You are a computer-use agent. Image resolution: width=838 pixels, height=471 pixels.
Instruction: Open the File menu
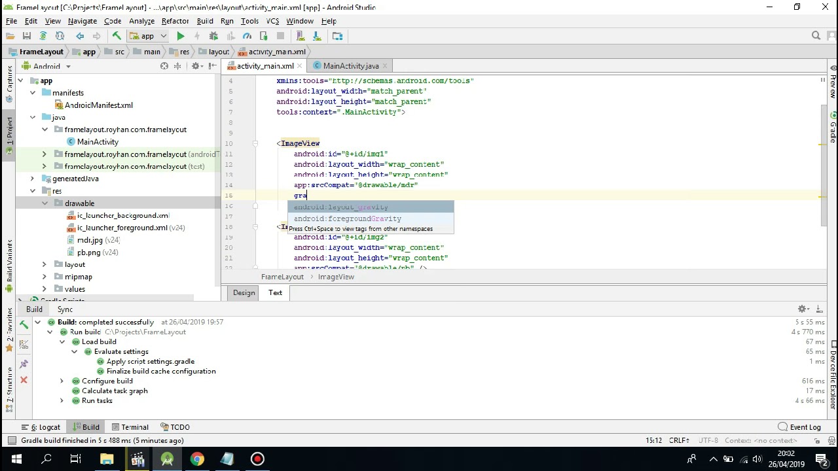tap(11, 21)
